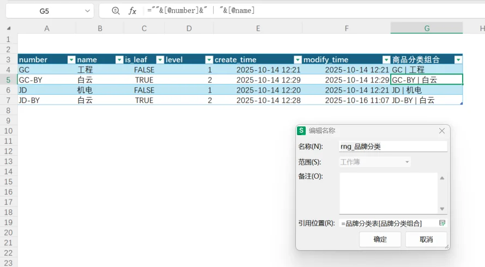Open the is_leaf column filter dropdown
Screen dimensions: 485x267
click(160, 60)
